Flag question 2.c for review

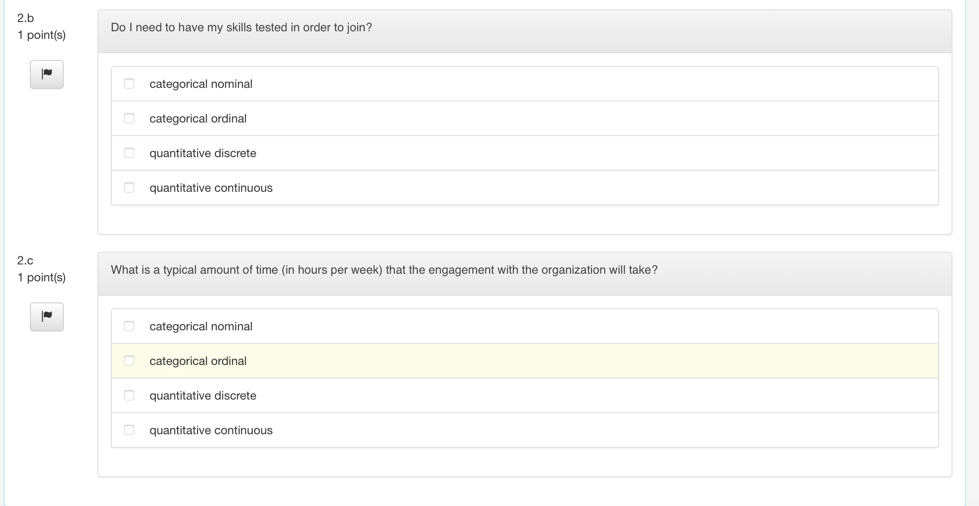(x=47, y=317)
